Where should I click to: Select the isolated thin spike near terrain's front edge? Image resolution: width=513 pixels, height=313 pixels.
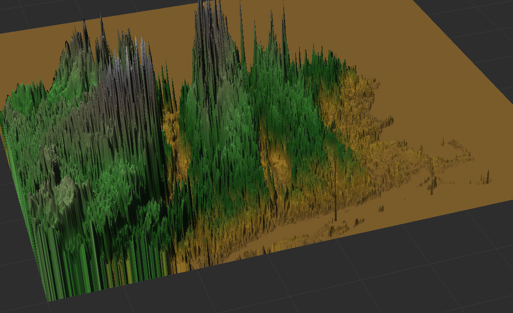(x=335, y=208)
